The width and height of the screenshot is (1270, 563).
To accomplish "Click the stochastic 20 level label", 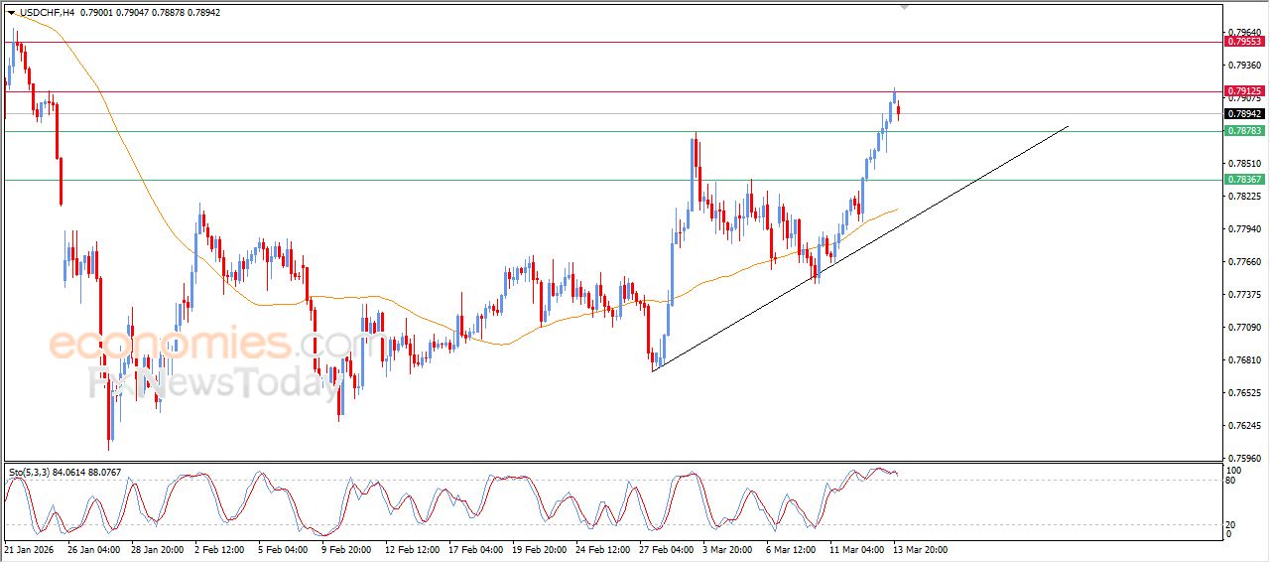I will coord(1232,524).
